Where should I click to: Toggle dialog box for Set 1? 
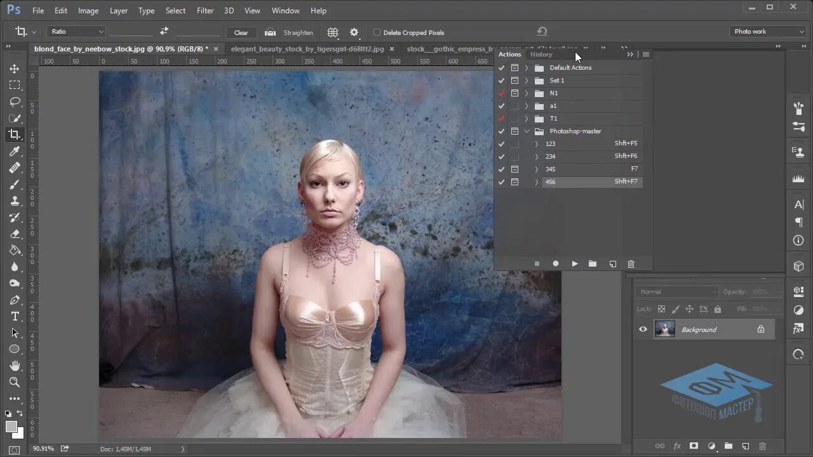514,81
